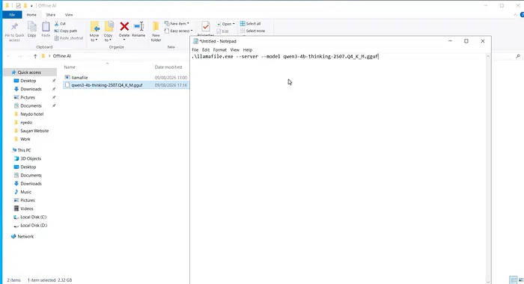Click Copy path in Clipboard group
This screenshot has width=524, height=284.
(66, 31)
